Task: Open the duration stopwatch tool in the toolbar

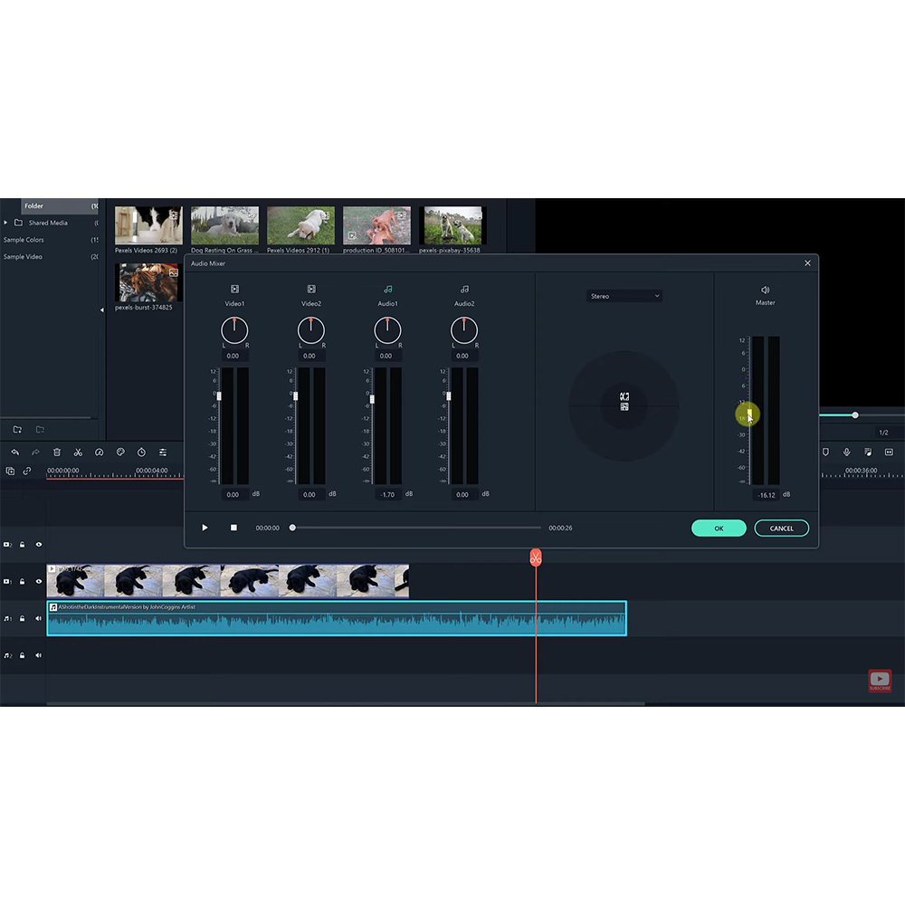Action: [141, 452]
